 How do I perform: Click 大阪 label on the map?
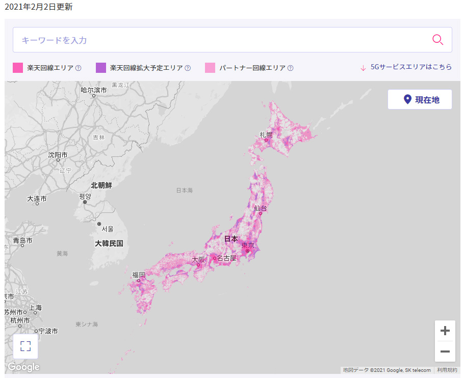click(198, 260)
